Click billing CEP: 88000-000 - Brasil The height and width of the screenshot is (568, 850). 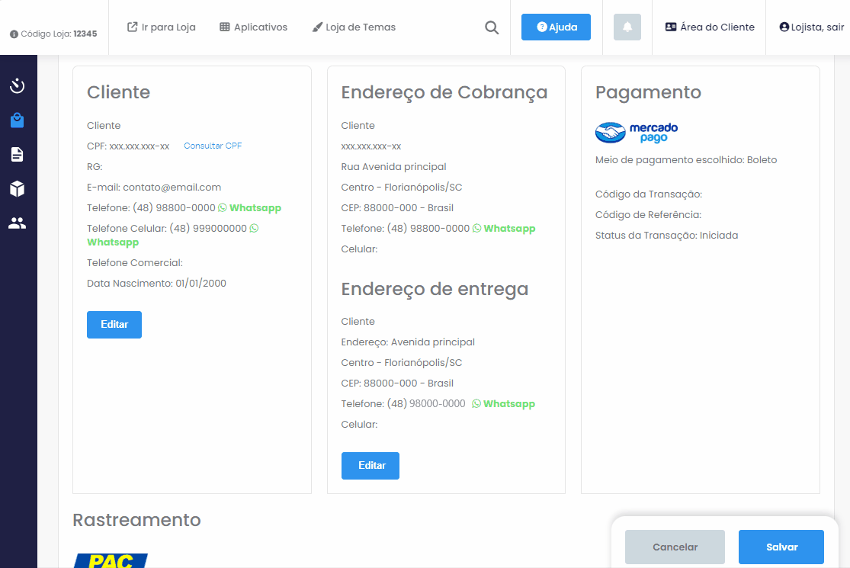tap(397, 208)
